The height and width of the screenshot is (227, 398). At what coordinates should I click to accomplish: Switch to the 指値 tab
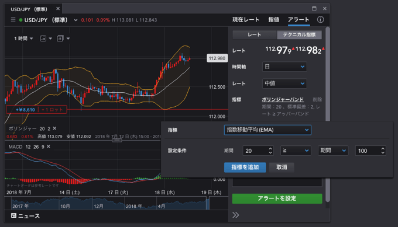tap(274, 19)
